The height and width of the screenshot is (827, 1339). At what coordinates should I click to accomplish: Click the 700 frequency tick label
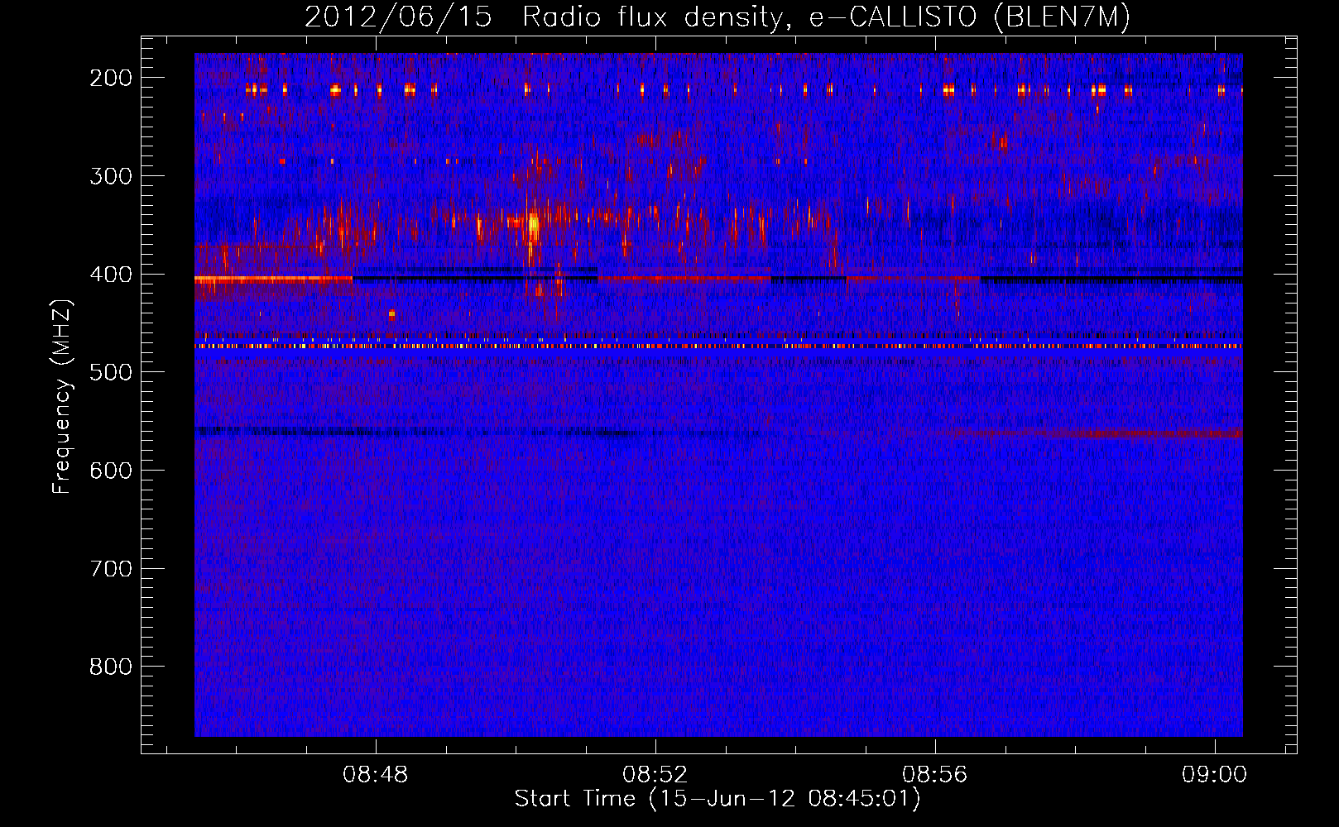(x=110, y=568)
